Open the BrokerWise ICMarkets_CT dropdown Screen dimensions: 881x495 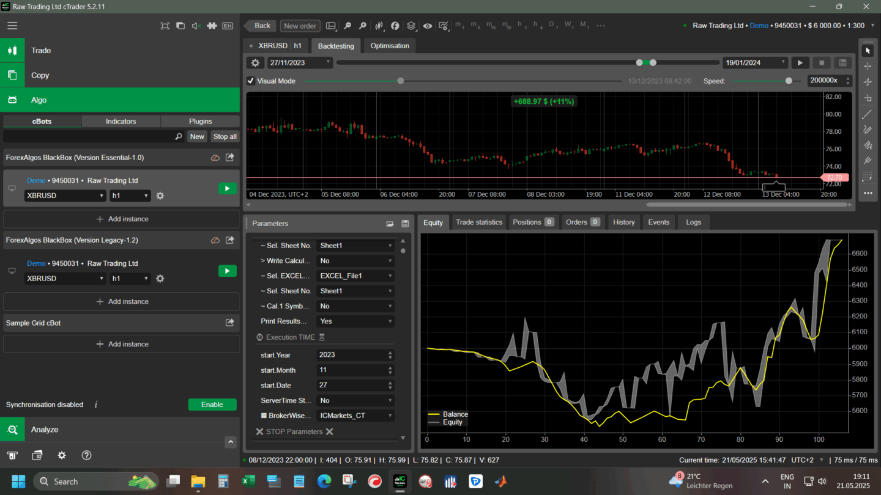[x=355, y=416]
